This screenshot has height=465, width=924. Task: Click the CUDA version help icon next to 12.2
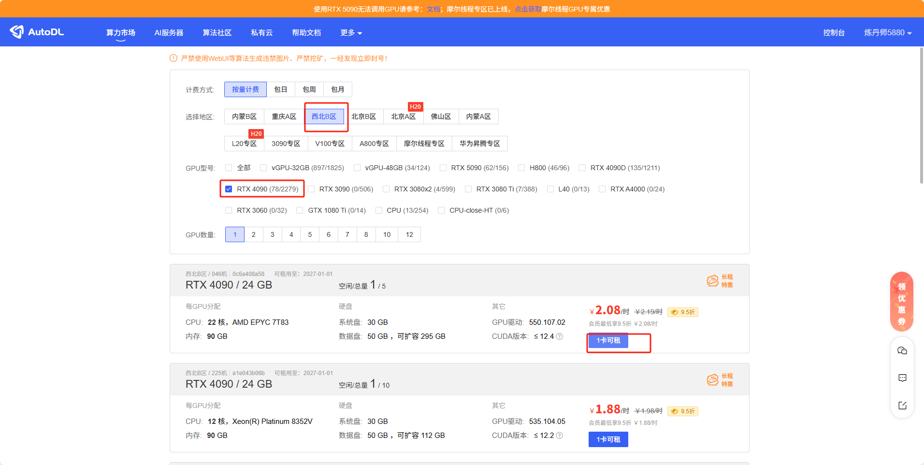click(x=560, y=436)
